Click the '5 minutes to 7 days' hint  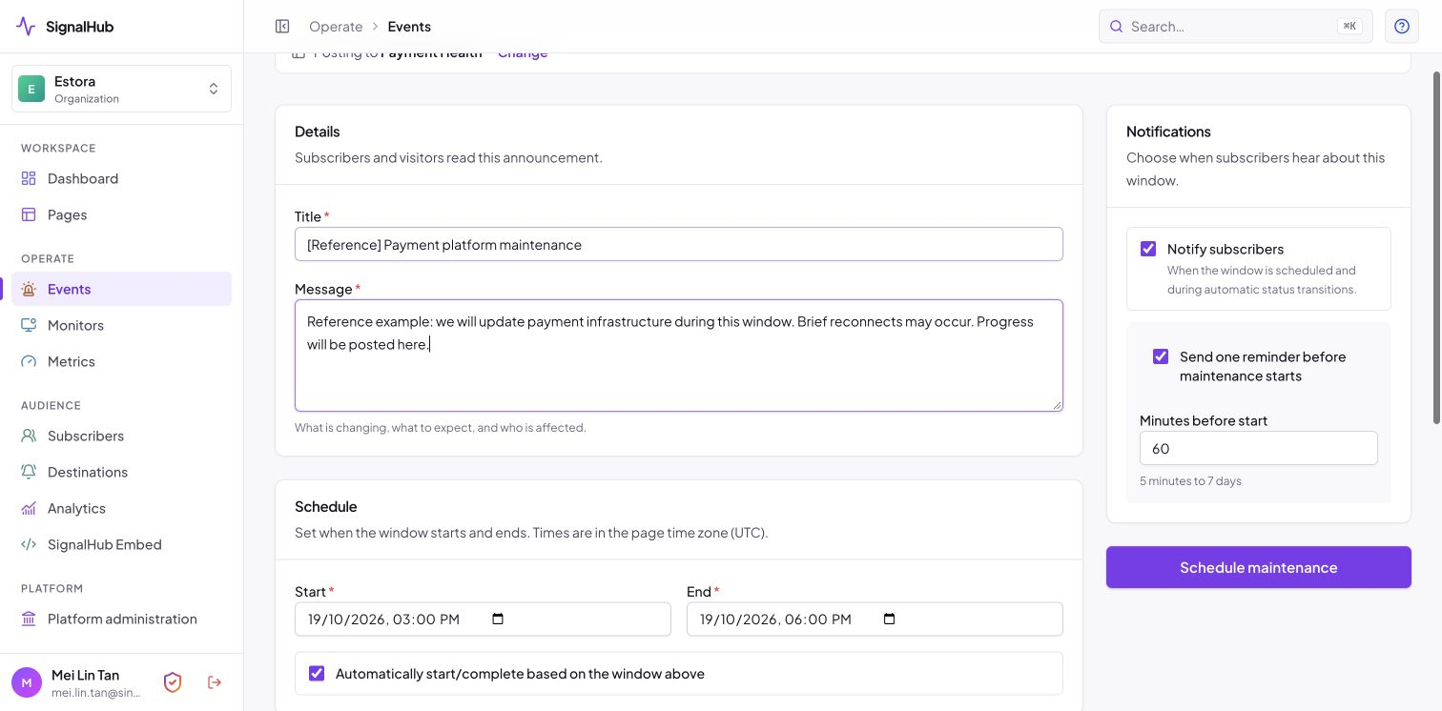pos(1190,481)
